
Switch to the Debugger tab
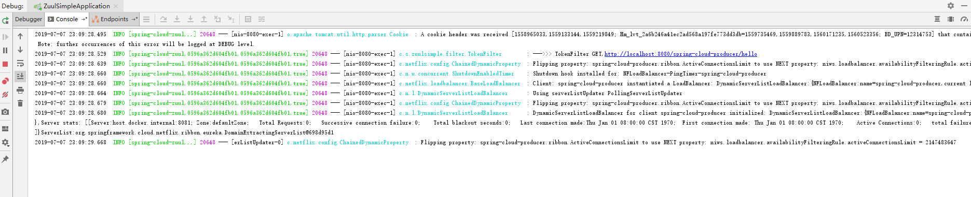(x=29, y=19)
